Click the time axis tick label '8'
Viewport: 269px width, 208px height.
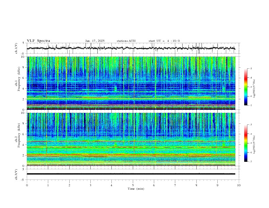(196, 185)
